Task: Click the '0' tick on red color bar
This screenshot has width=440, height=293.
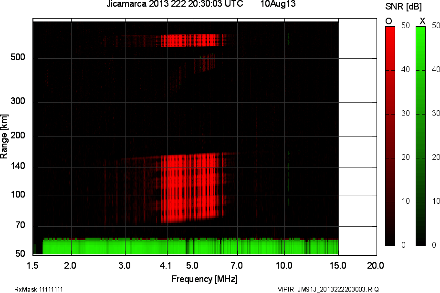Action: click(x=404, y=245)
